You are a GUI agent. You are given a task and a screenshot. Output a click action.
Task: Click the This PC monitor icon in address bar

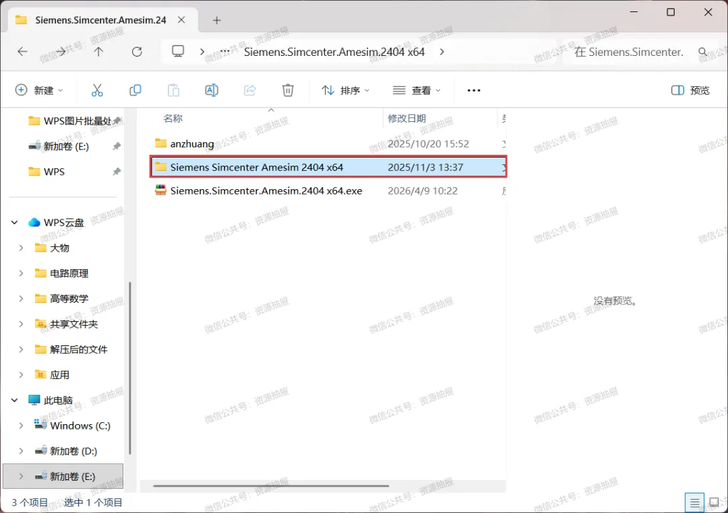(178, 51)
